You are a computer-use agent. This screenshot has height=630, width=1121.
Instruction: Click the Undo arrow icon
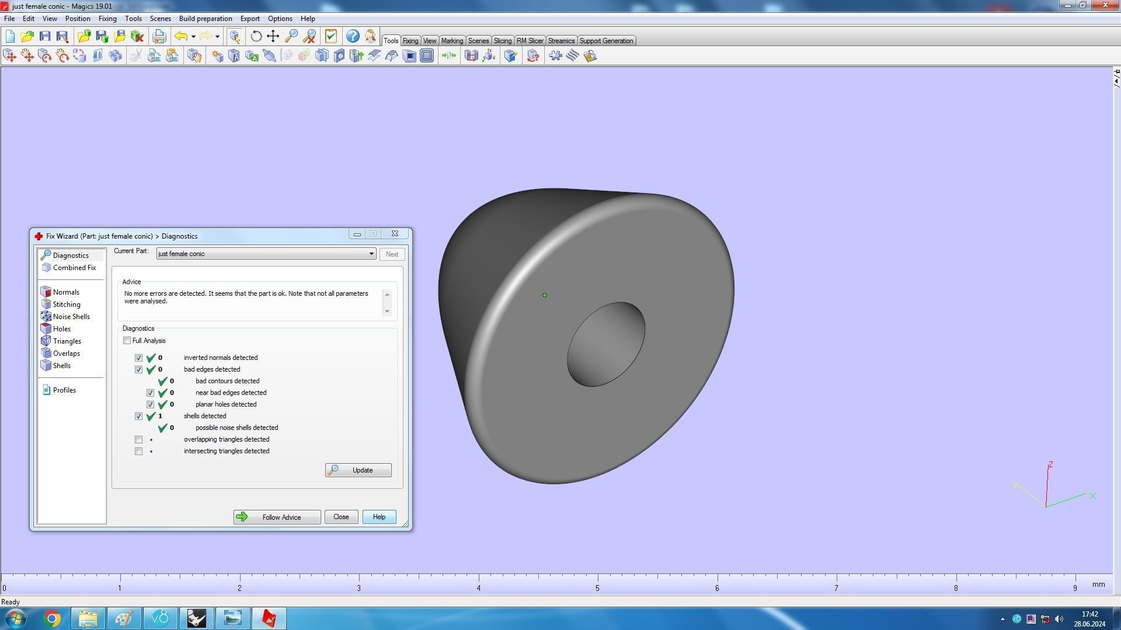[x=181, y=36]
